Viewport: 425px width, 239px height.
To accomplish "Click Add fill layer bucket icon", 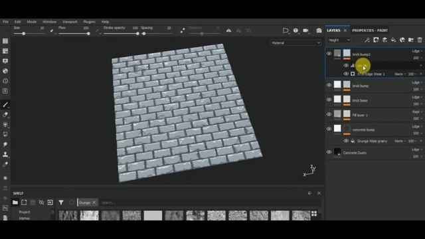I will tap(393, 40).
